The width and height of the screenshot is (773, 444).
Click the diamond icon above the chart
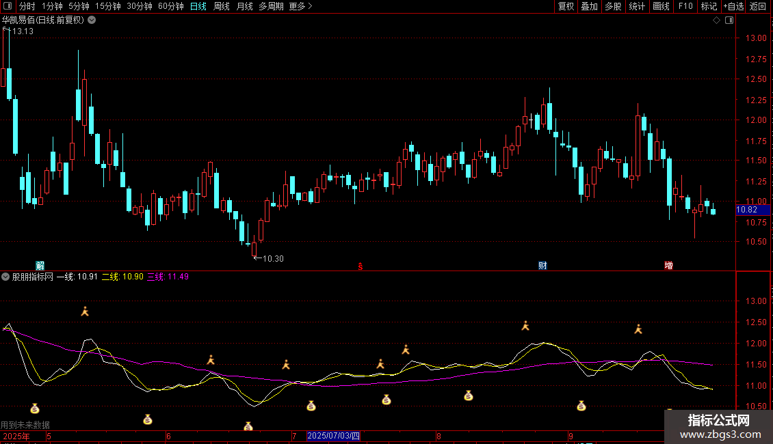pos(716,20)
